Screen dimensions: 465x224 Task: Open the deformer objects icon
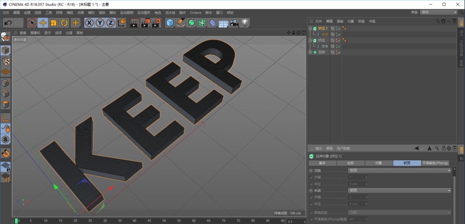[x=213, y=23]
